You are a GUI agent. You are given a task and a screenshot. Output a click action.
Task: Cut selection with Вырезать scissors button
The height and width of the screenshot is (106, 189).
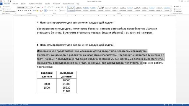pos(6,6)
